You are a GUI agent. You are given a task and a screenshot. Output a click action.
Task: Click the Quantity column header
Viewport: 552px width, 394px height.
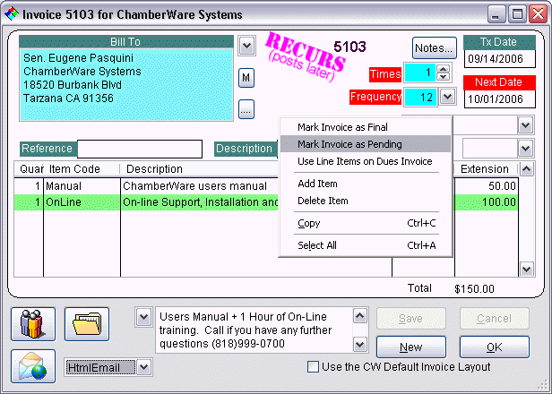point(29,169)
